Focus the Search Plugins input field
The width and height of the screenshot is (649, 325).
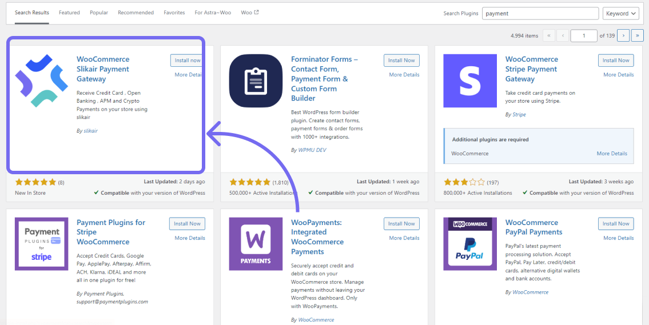point(540,13)
